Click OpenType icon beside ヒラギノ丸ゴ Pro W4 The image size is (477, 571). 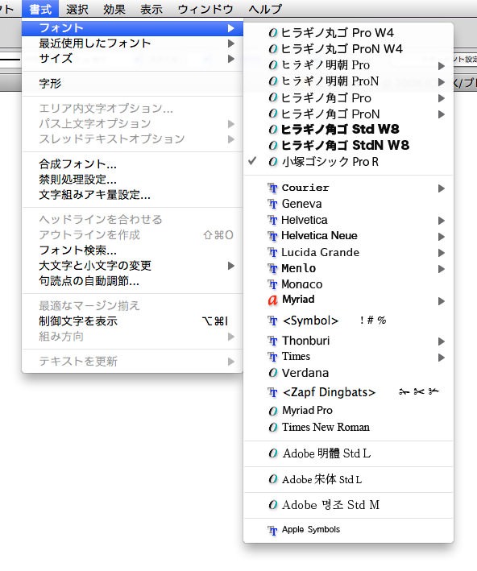pyautogui.click(x=273, y=33)
